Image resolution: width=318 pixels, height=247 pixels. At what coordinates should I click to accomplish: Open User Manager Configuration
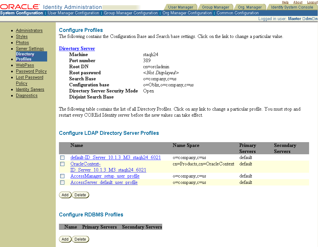73,13
